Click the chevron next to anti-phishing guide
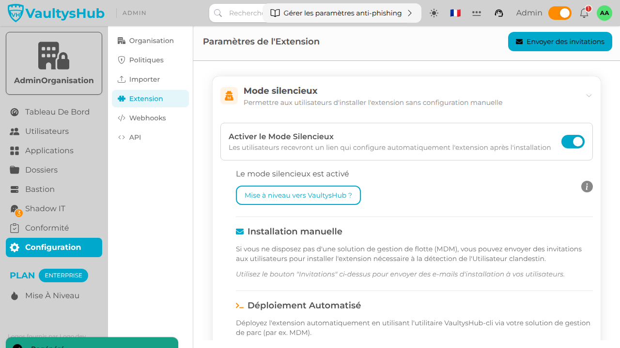The height and width of the screenshot is (348, 620). click(410, 13)
